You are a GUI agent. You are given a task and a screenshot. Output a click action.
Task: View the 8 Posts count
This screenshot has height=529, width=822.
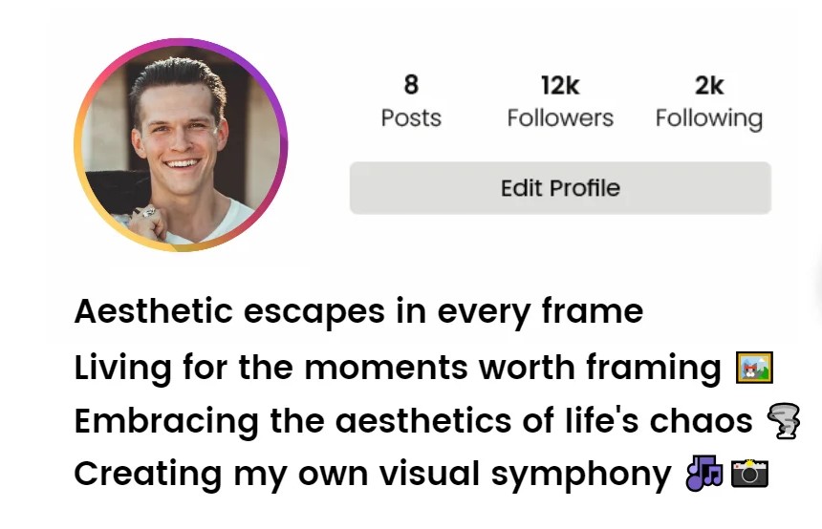tap(411, 101)
